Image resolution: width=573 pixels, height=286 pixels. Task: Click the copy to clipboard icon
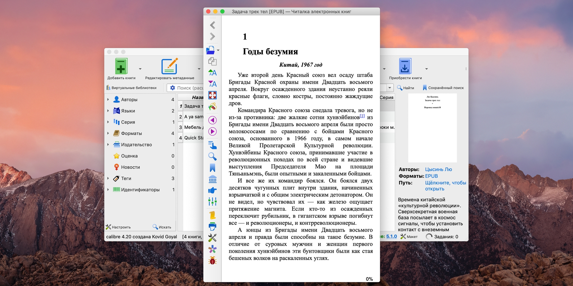point(212,61)
